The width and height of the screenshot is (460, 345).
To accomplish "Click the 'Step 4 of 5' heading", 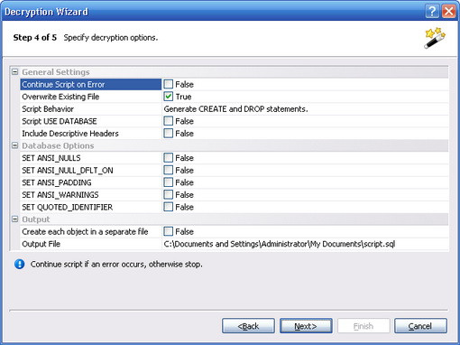I will click(x=35, y=38).
